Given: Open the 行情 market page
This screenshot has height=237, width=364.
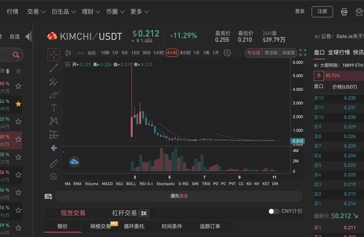Looking at the screenshot, I should tap(12, 12).
